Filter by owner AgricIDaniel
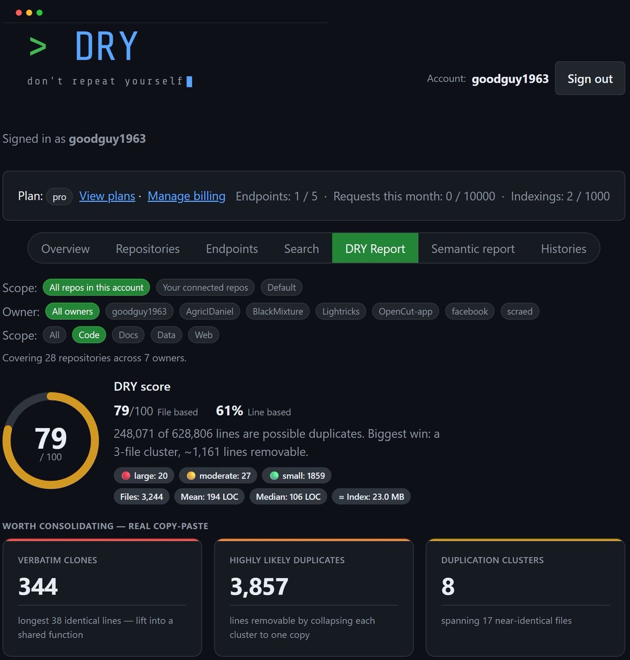Viewport: 630px width, 660px height. coord(209,311)
